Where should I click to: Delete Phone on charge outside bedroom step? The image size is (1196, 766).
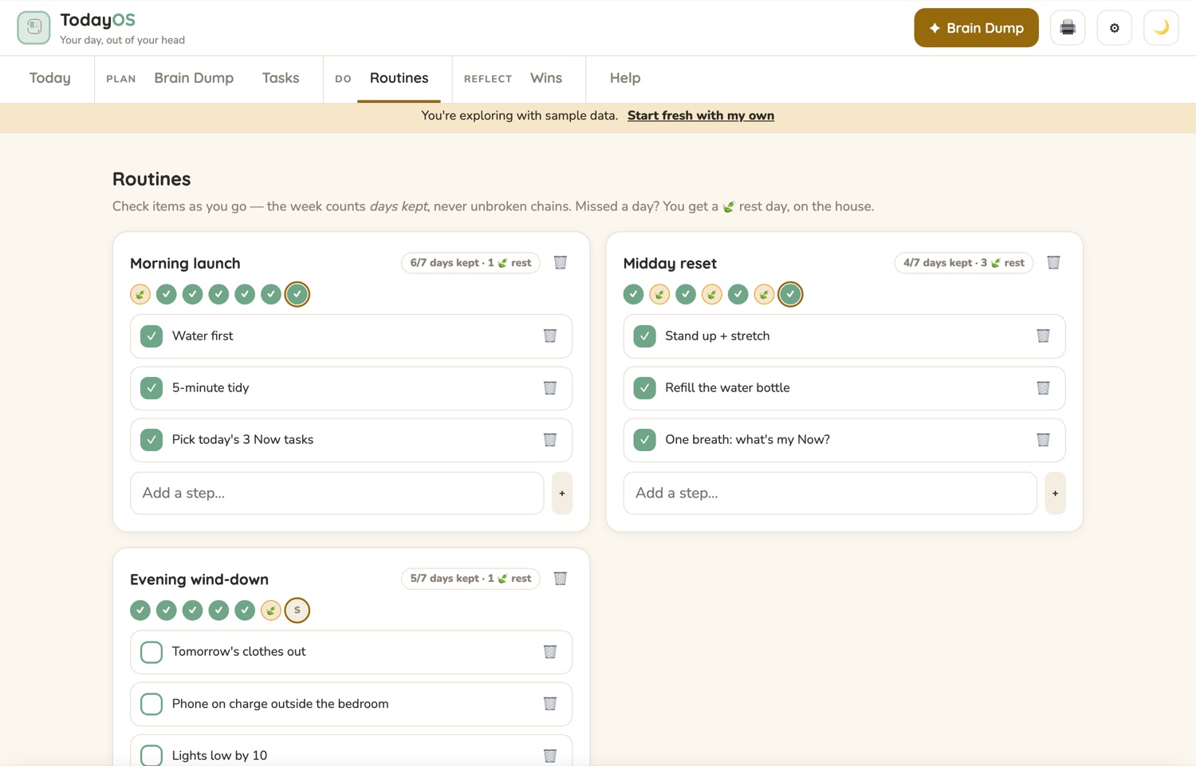550,704
